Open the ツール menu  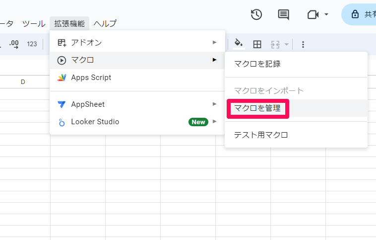point(34,23)
